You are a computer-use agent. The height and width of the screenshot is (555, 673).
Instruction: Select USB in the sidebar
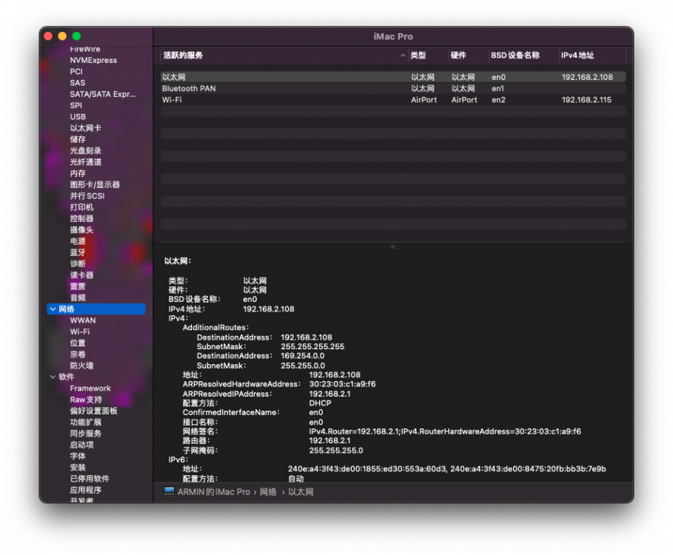(x=78, y=117)
